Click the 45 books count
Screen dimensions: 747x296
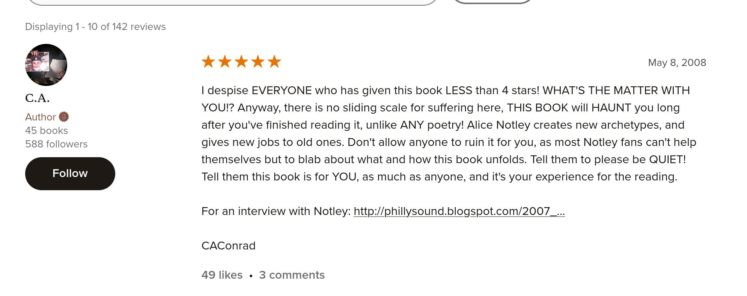coord(47,131)
